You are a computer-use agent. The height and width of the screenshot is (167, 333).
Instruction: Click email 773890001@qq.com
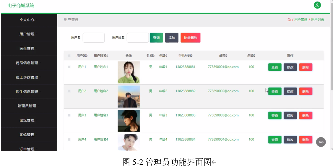(x=223, y=67)
